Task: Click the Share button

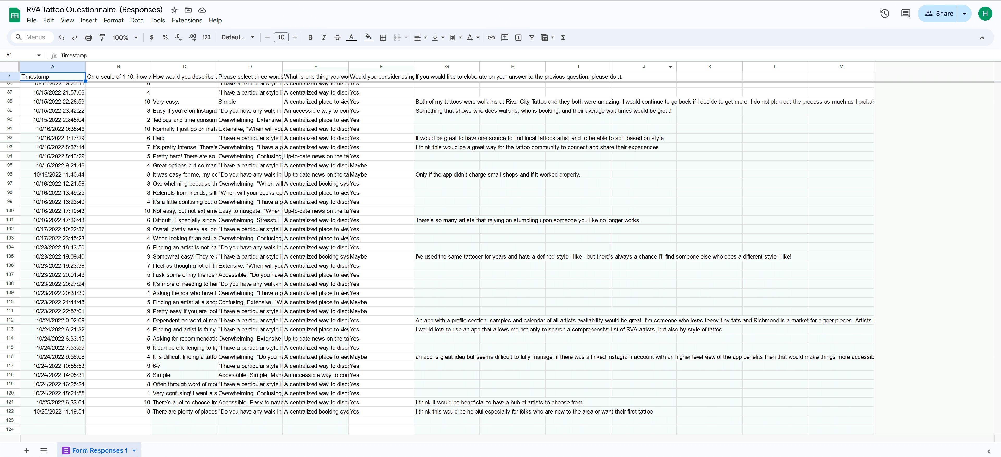Action: [x=938, y=14]
